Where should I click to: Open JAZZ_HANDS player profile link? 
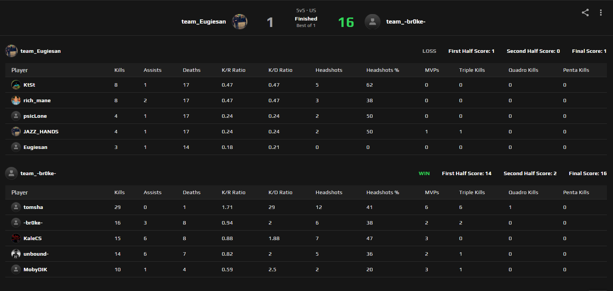point(41,131)
